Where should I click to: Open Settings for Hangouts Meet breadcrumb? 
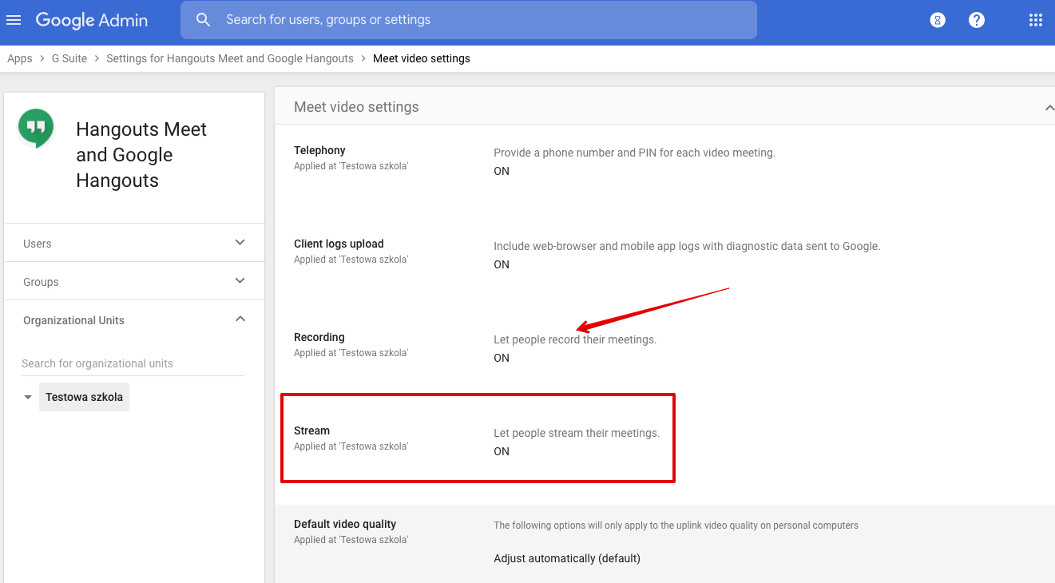pos(230,58)
